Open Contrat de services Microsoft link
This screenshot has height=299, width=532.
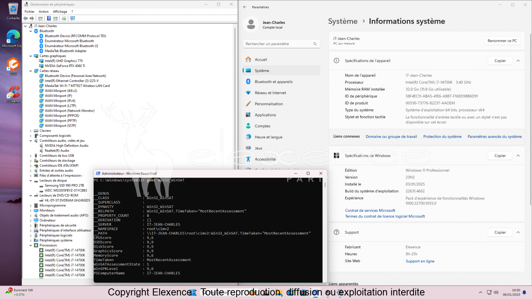click(x=370, y=210)
